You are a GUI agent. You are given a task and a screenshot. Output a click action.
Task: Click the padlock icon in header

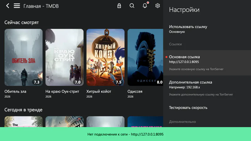pos(119,6)
